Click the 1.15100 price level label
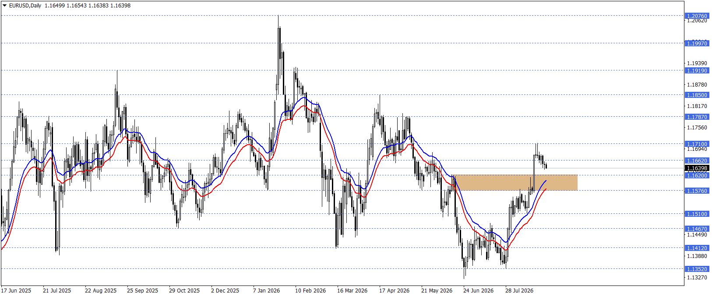The width and height of the screenshot is (712, 296). click(x=697, y=214)
